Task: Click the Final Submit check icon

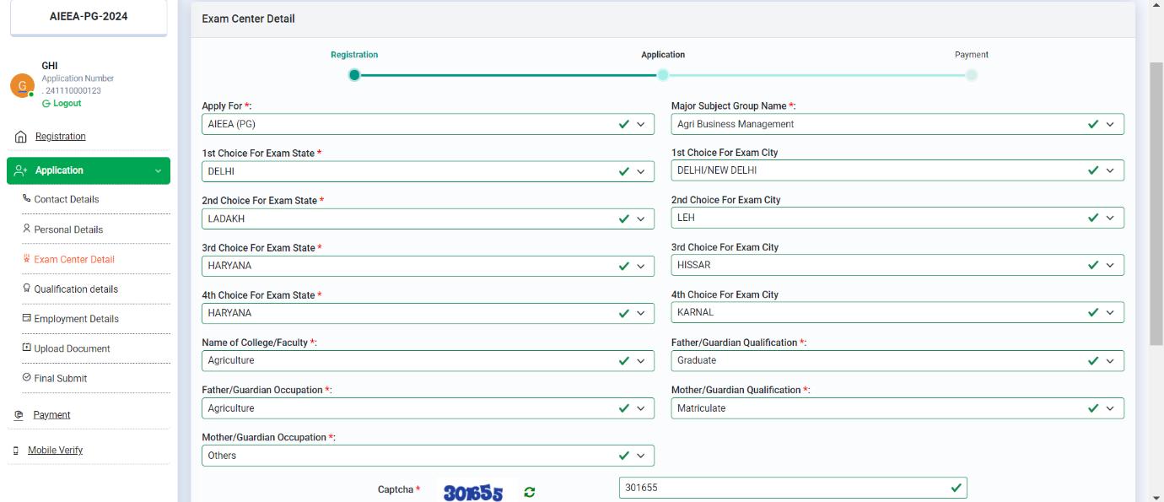Action: point(26,378)
